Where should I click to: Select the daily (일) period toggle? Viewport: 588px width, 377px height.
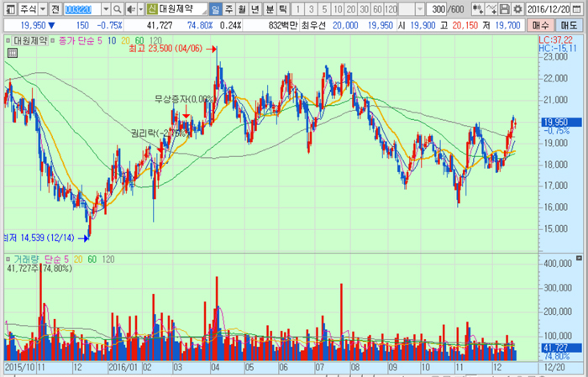tap(216, 8)
